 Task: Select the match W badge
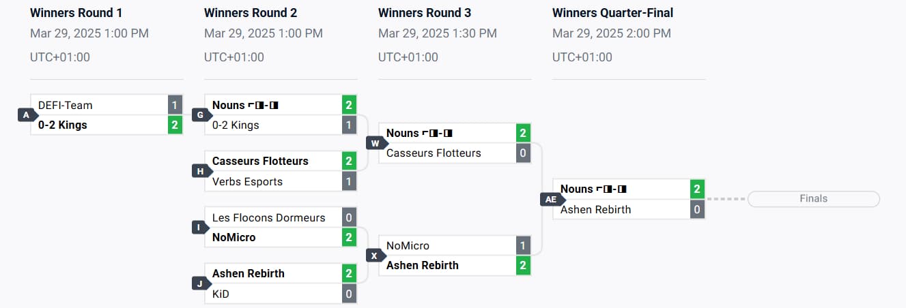pos(376,143)
